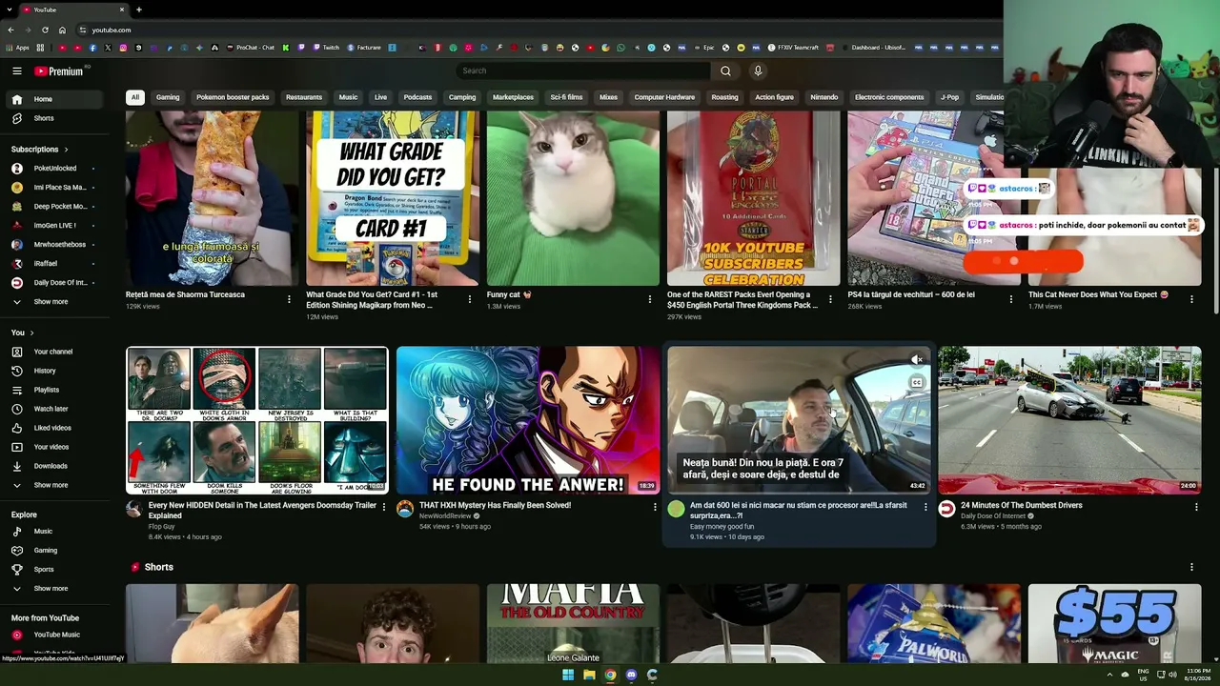The image size is (1220, 686).
Task: Open Every New HIDDEN Detail Avengers Doomsday title
Action: [x=262, y=510]
